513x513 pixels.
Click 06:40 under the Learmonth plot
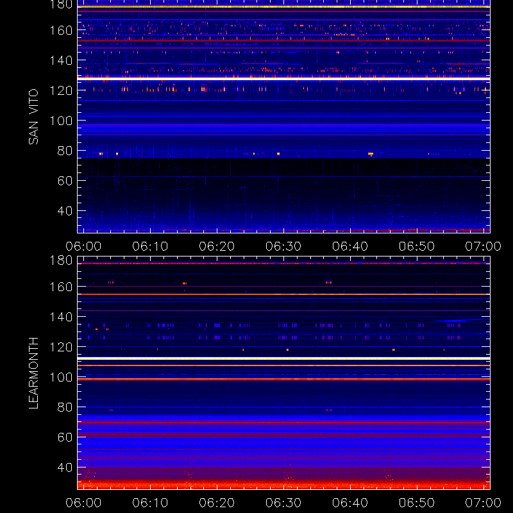[x=350, y=503]
